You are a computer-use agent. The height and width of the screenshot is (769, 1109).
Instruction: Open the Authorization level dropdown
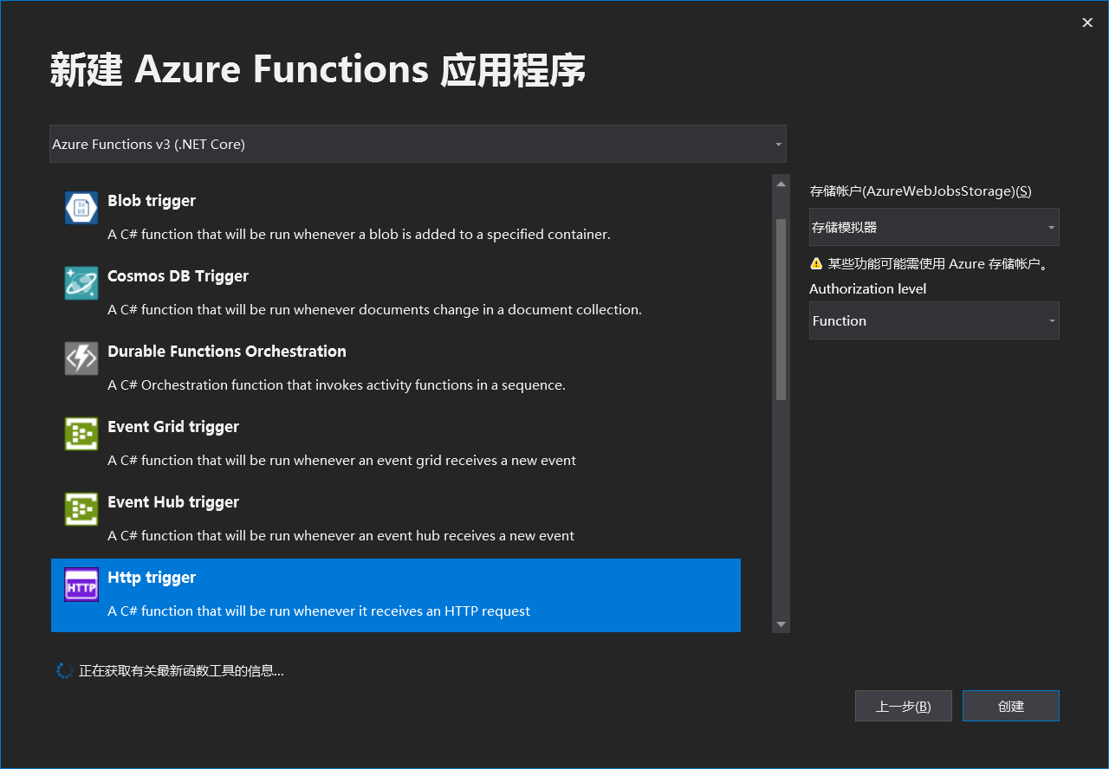click(x=934, y=320)
